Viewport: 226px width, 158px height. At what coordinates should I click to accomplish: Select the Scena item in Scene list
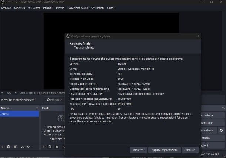tap(20, 114)
